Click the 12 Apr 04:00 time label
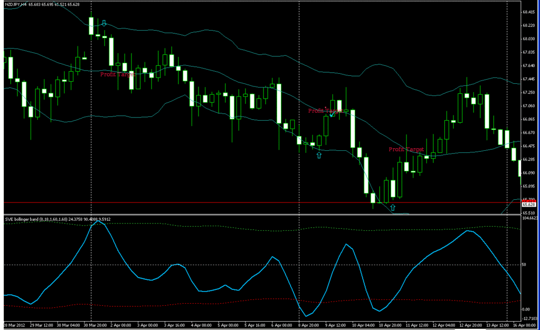 pos(443,325)
